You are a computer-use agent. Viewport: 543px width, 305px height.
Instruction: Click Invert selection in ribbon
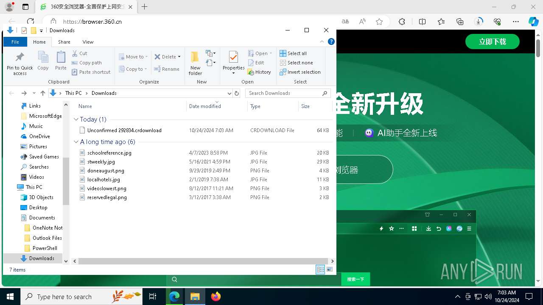[x=300, y=72]
